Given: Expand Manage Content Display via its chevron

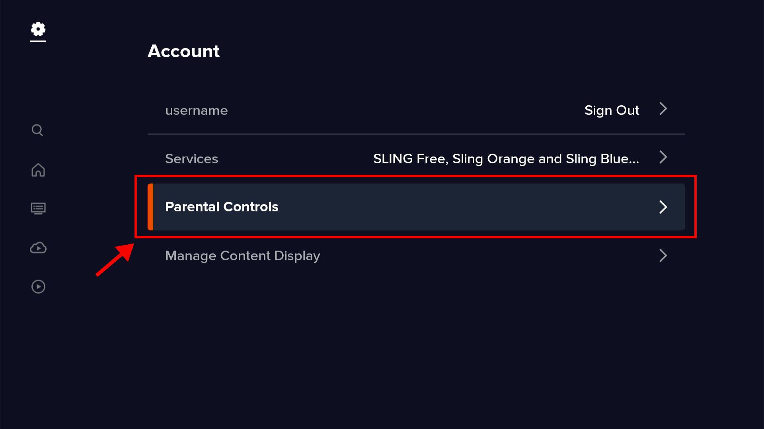Looking at the screenshot, I should coord(663,255).
